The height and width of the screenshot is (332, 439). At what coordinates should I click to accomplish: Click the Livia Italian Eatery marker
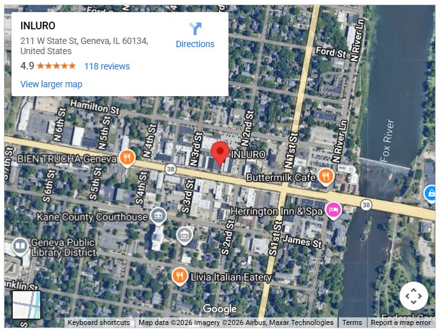pyautogui.click(x=179, y=277)
